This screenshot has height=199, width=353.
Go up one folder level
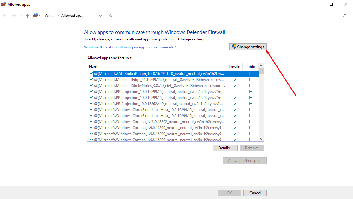(x=28, y=16)
